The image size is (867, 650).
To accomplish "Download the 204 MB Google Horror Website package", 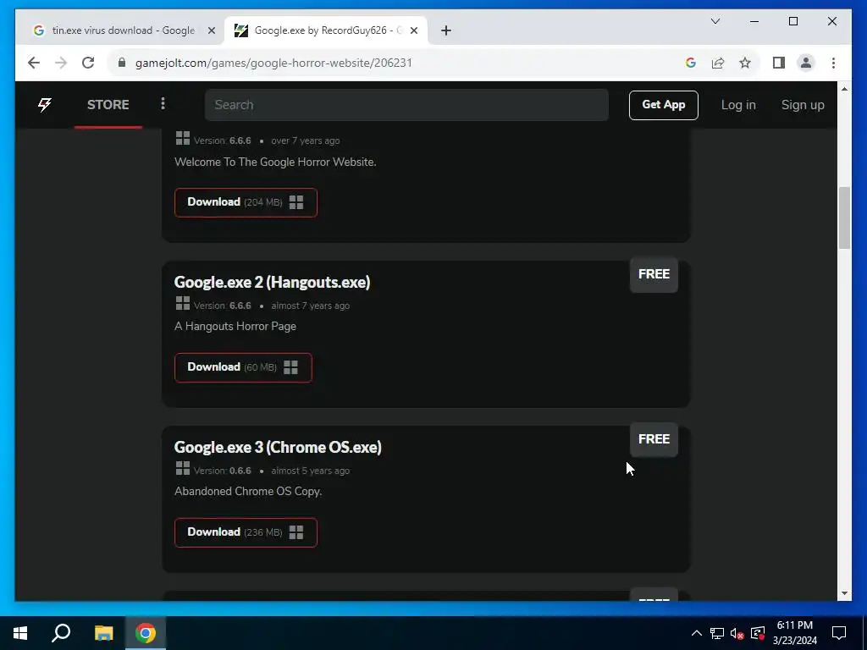I will tap(246, 202).
